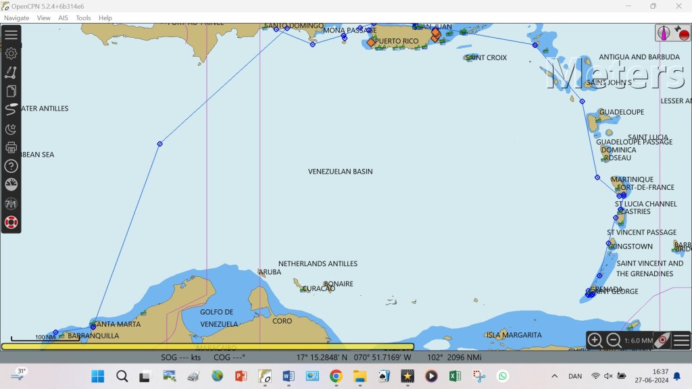The width and height of the screenshot is (692, 389).
Task: Select the Create Route tool
Action: tap(11, 72)
